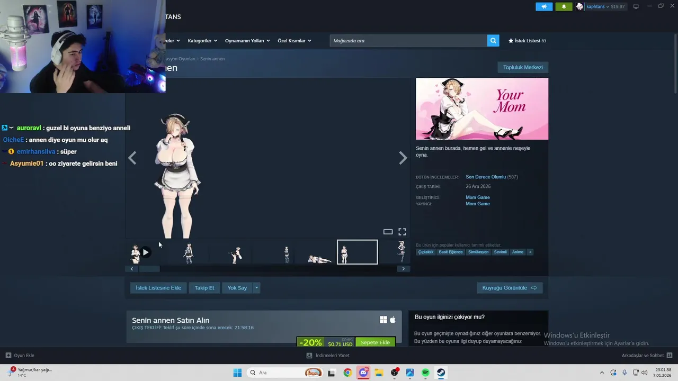Switch to Big Picture mode via monitor icon
The width and height of the screenshot is (678, 381).
coord(636,6)
